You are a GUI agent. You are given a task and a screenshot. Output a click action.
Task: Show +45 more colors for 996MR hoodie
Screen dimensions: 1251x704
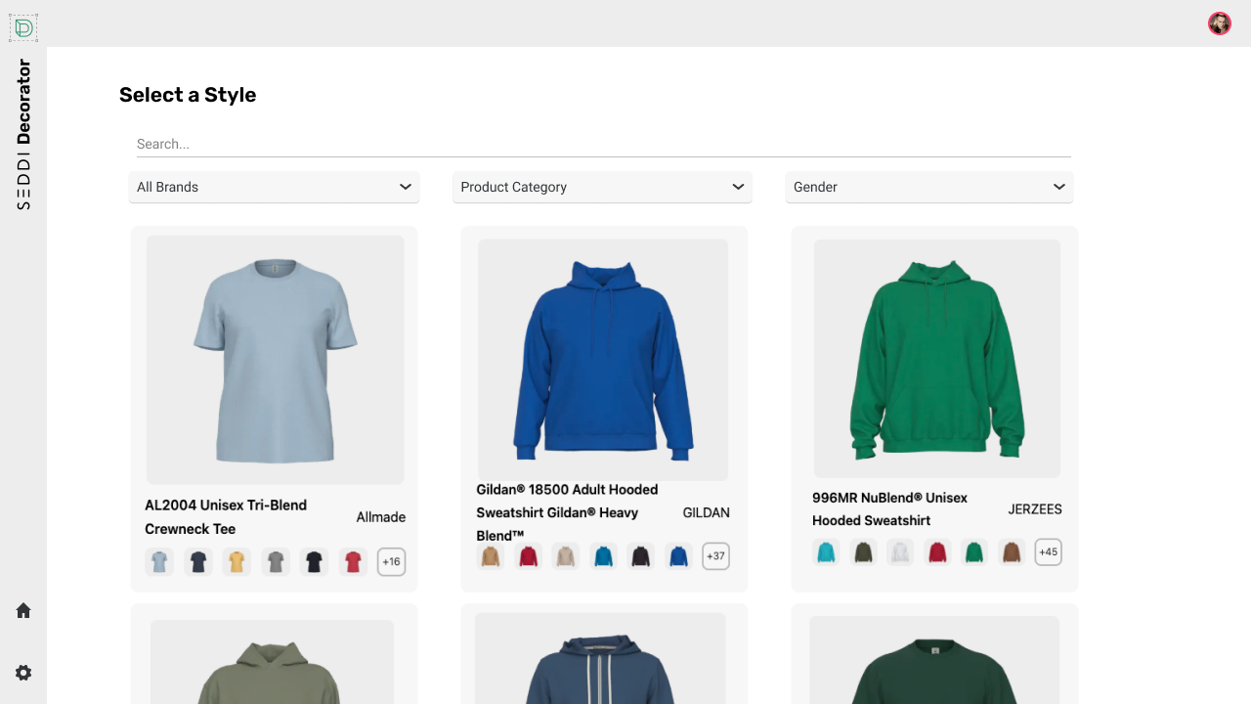(x=1049, y=552)
